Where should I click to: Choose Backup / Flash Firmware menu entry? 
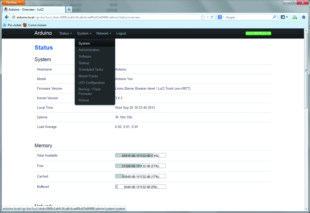(90, 91)
